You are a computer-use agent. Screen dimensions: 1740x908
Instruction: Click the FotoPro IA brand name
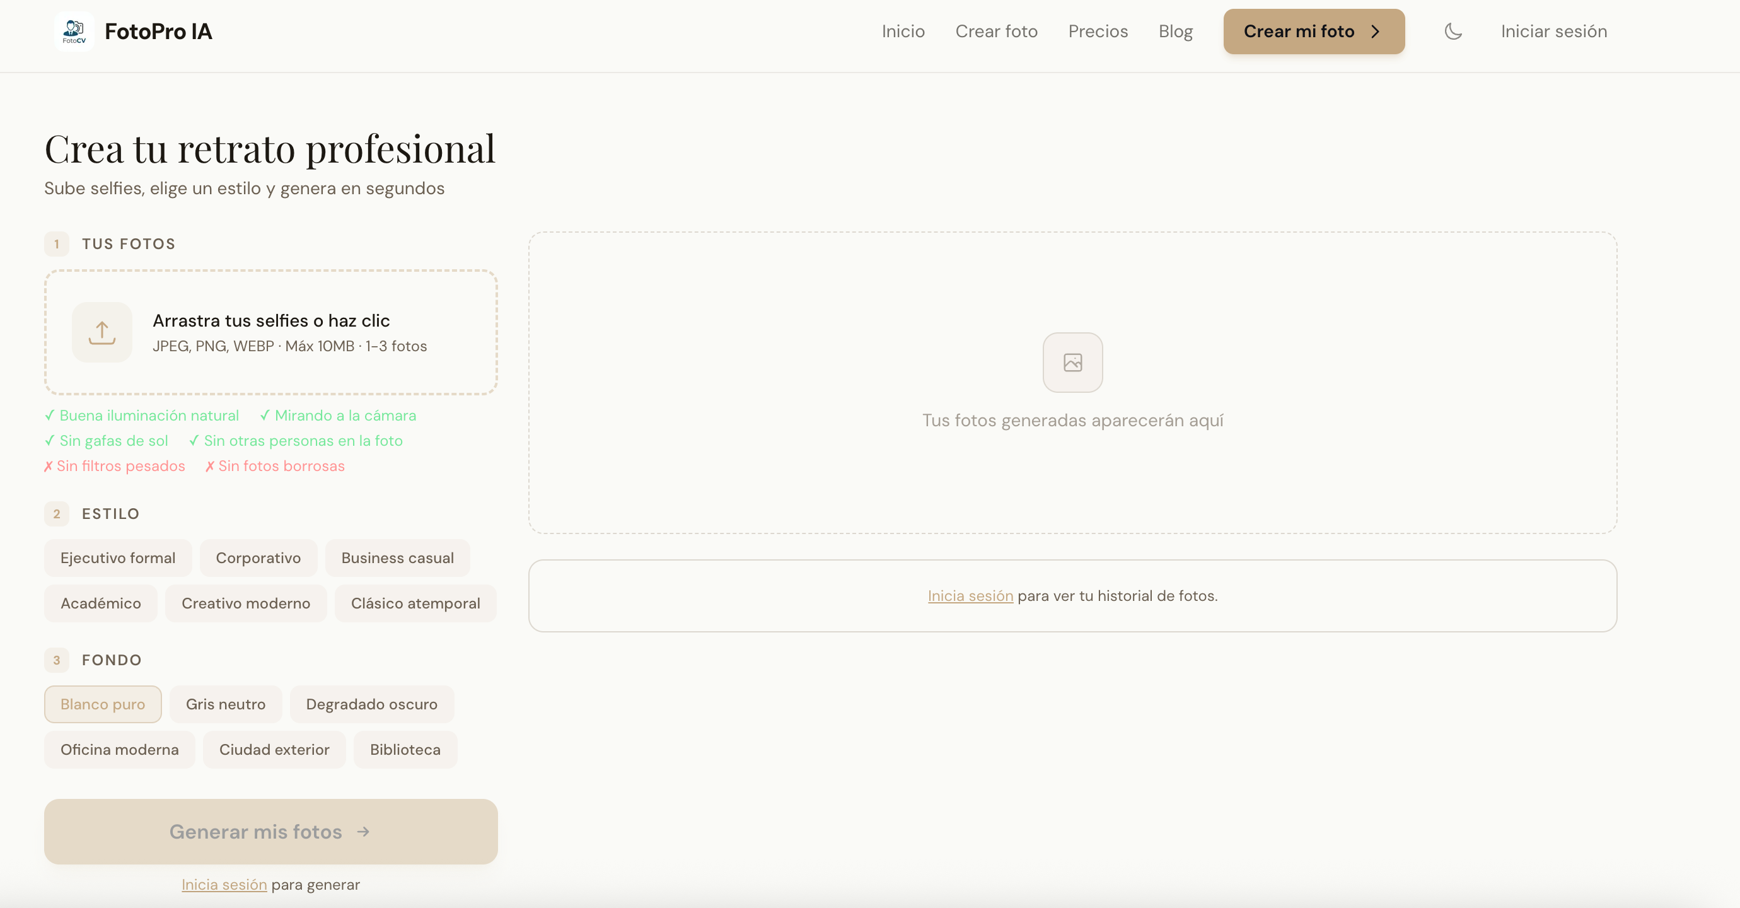tap(158, 31)
